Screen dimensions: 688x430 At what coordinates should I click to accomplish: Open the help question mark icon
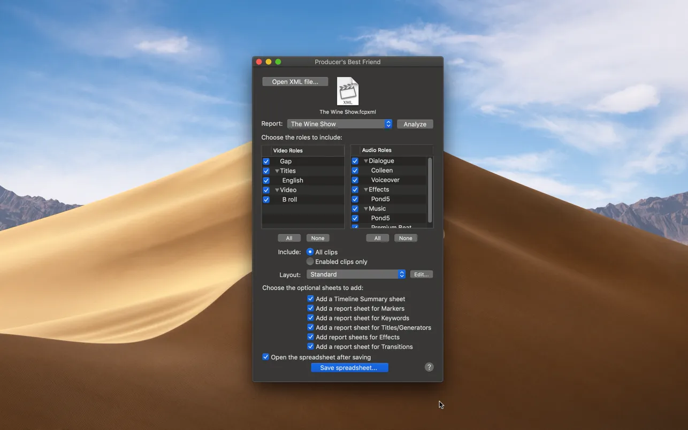pos(429,367)
